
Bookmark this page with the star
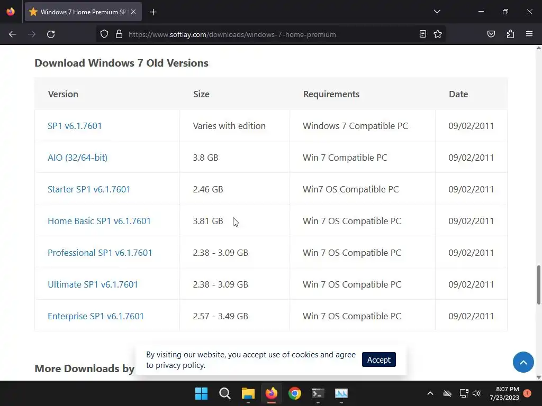coord(438,34)
